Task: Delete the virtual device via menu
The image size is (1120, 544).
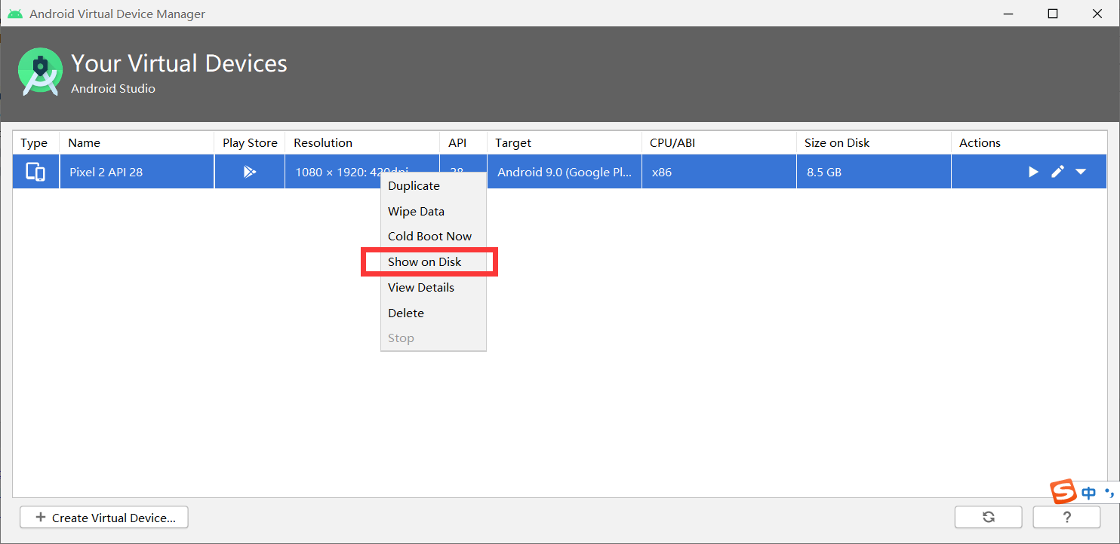Action: 405,313
